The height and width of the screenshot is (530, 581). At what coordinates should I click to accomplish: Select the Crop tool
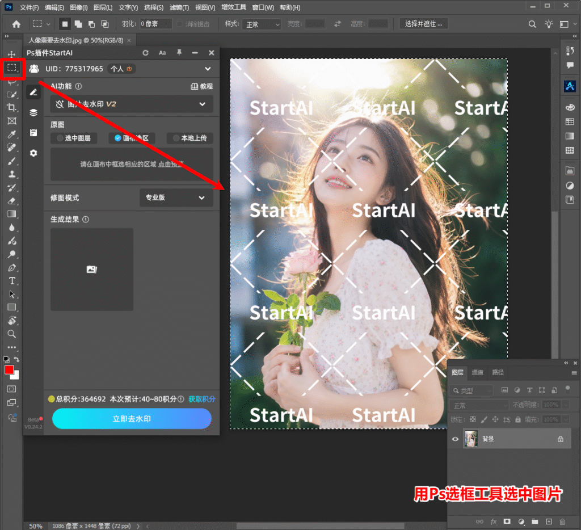[x=11, y=107]
